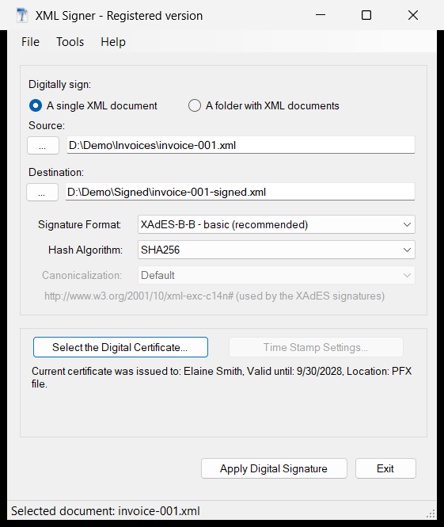Click the resize grip in status bar corner
Viewport: 444px width, 527px height.
click(431, 514)
